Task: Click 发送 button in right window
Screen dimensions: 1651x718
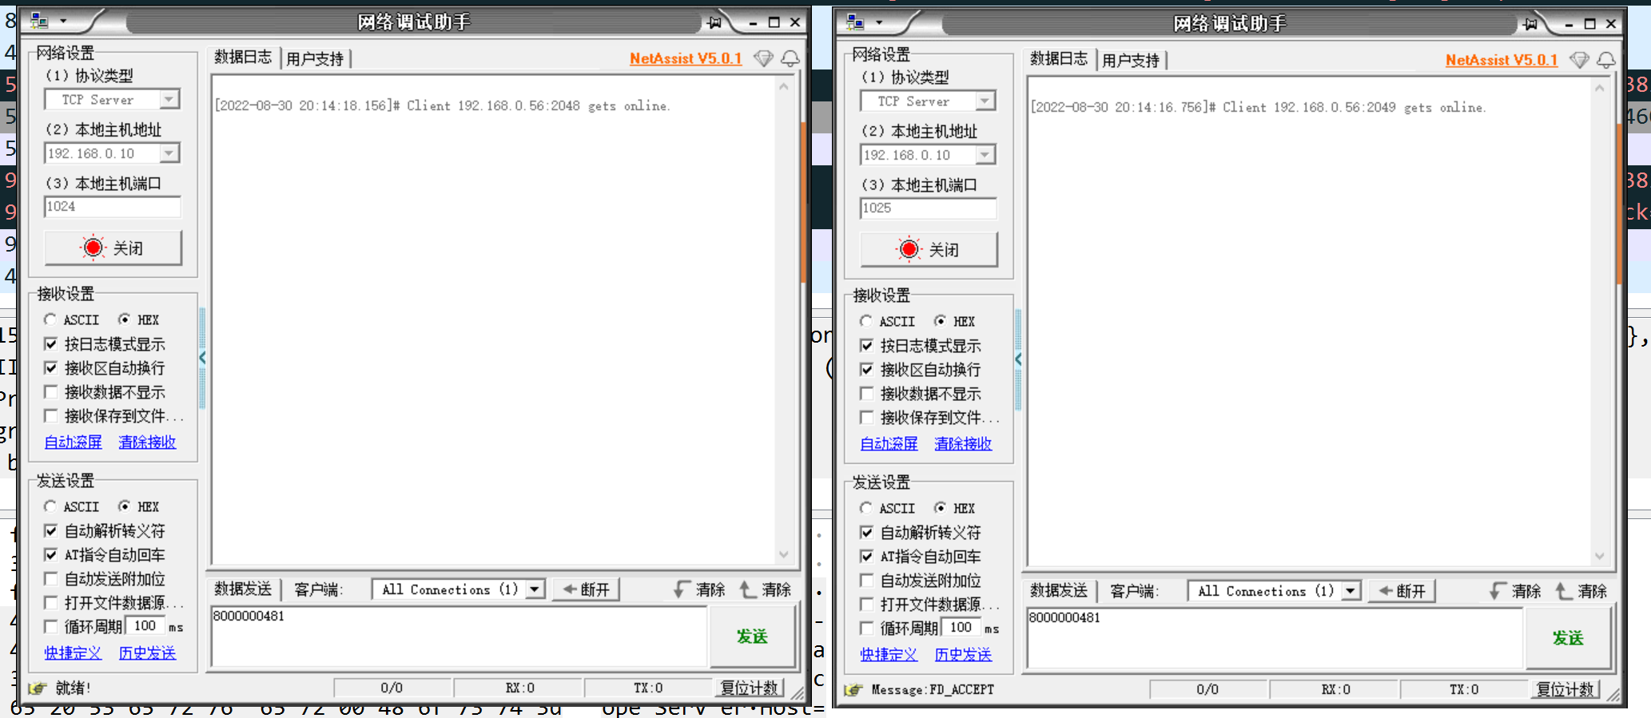Action: [1568, 637]
